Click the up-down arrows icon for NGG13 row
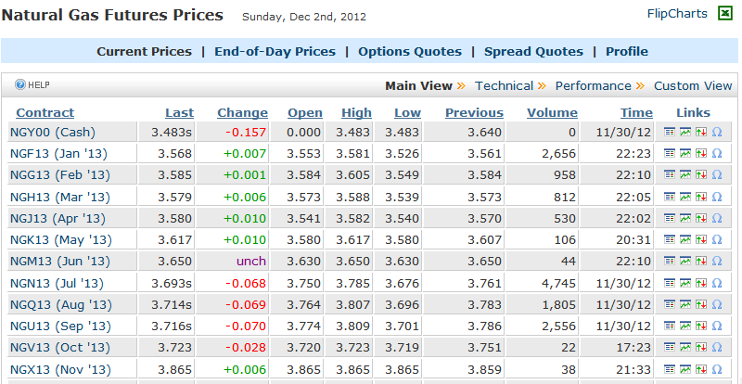Image resolution: width=742 pixels, height=384 pixels. (x=701, y=174)
